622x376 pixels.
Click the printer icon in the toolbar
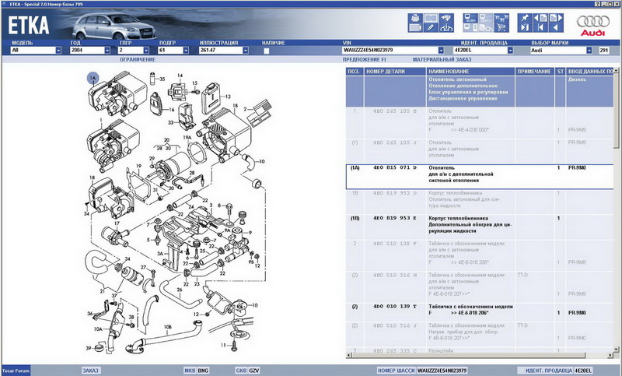pyautogui.click(x=415, y=18)
